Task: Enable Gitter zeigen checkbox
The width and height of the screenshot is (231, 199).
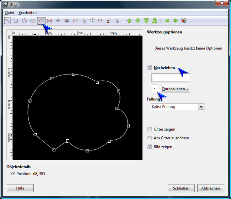Action: coord(150,129)
